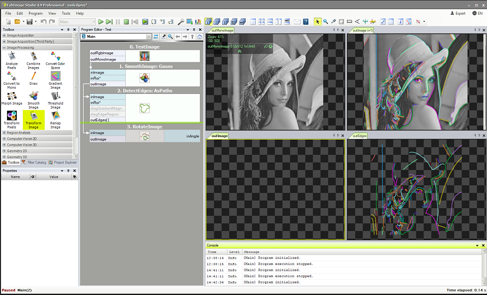Open the View menu
Image resolution: width=487 pixels, height=295 pixels.
coord(52,13)
